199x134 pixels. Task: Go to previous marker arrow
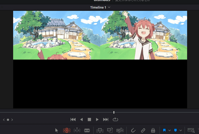[x=4, y=120]
